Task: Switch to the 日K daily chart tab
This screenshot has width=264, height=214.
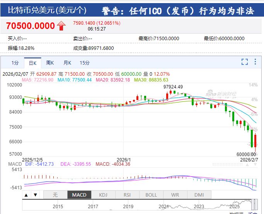Action: coord(32,63)
